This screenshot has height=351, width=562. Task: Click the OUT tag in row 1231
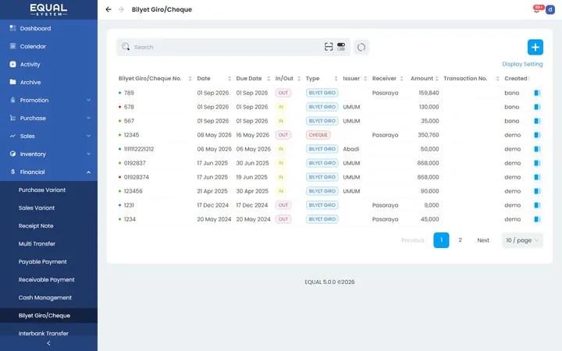pyautogui.click(x=283, y=205)
